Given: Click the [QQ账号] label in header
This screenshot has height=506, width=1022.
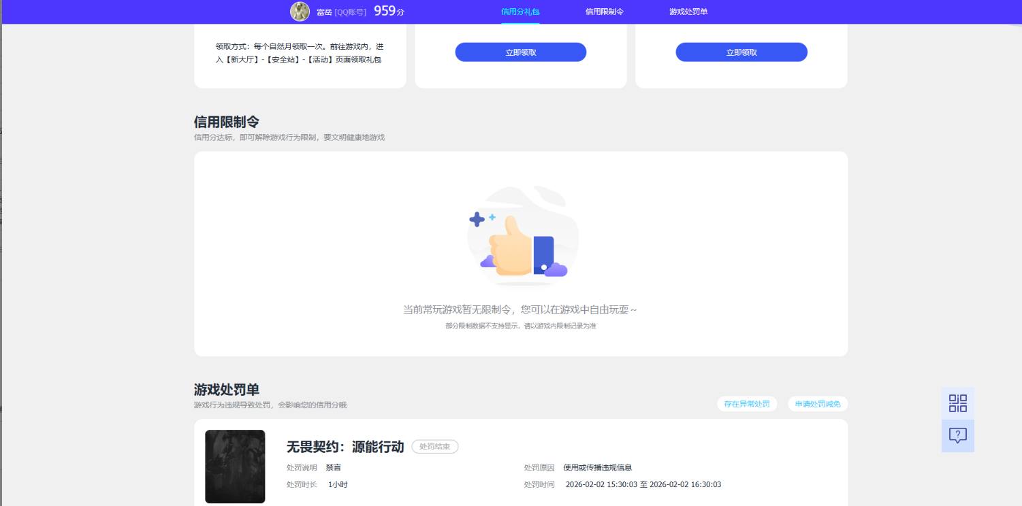Looking at the screenshot, I should point(351,12).
